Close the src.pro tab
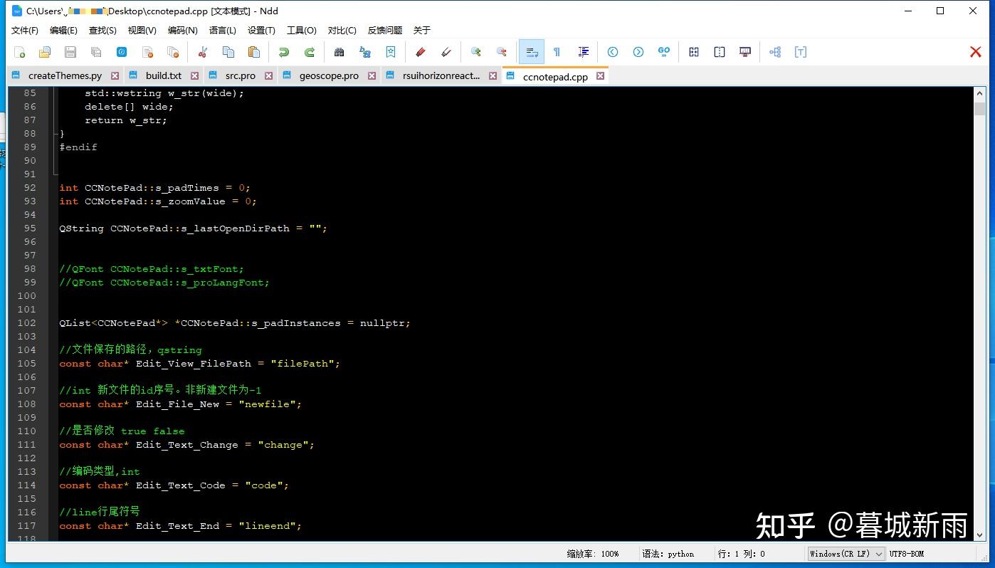 point(269,75)
